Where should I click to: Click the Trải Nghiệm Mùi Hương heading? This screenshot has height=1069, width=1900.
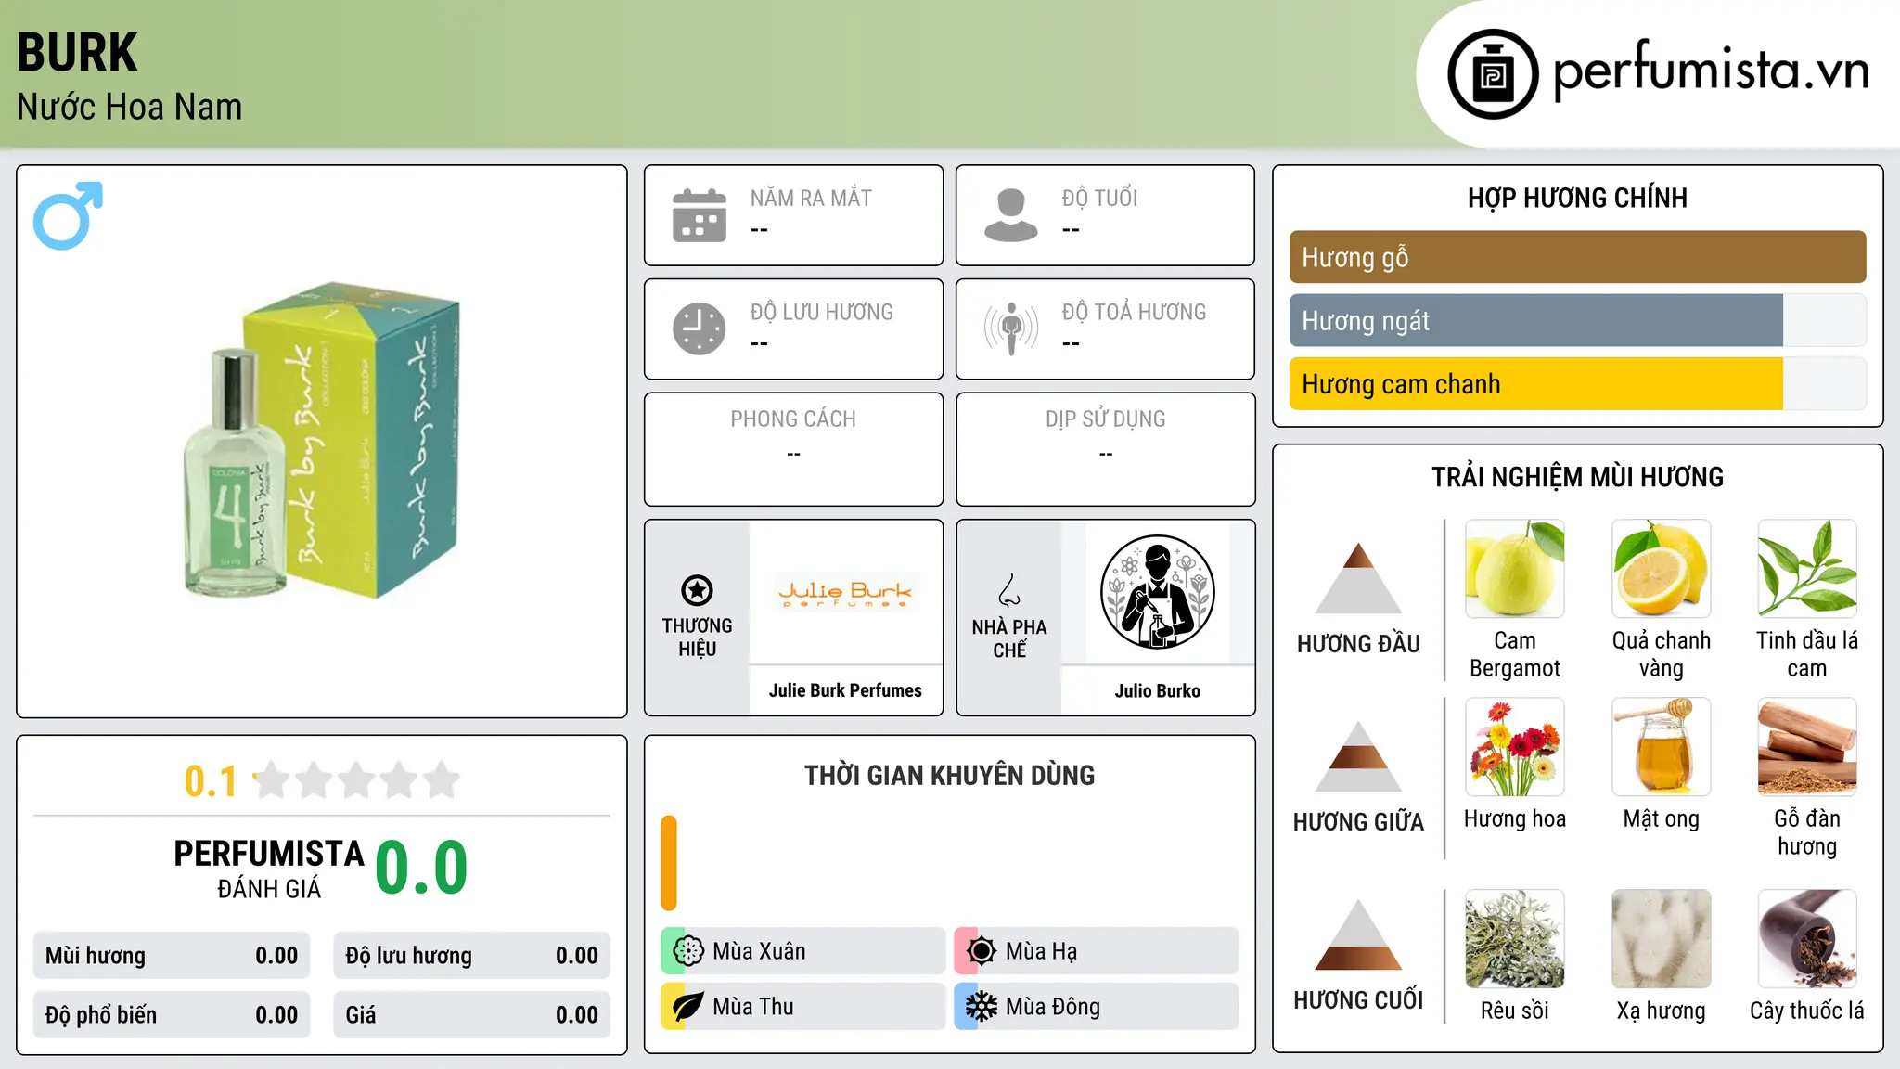(1577, 477)
